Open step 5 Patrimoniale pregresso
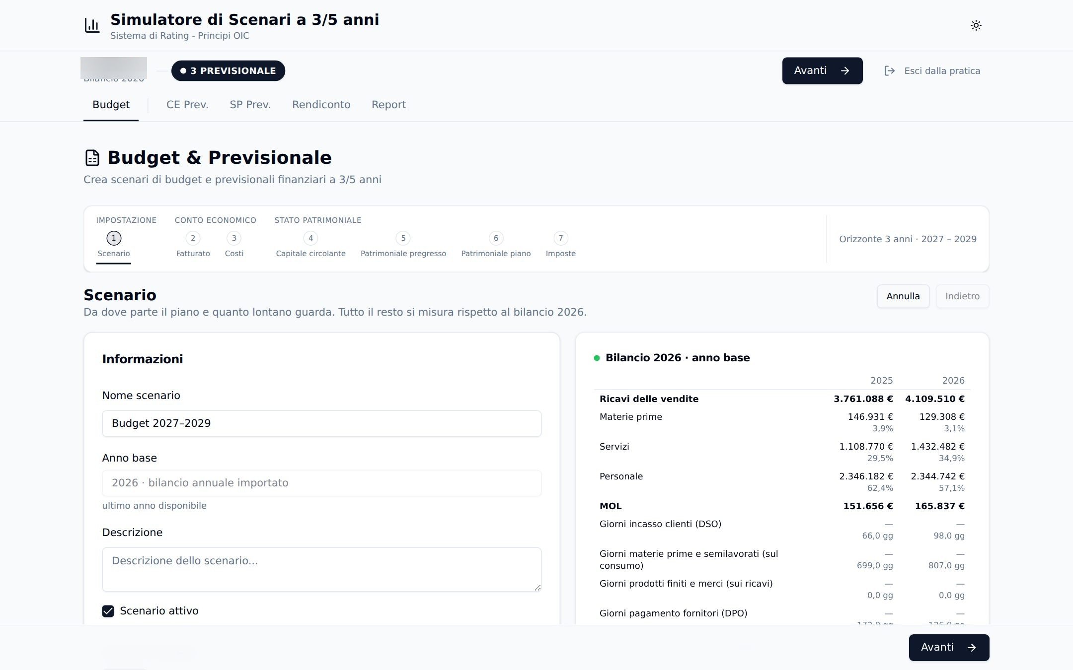This screenshot has height=670, width=1073. tap(403, 245)
